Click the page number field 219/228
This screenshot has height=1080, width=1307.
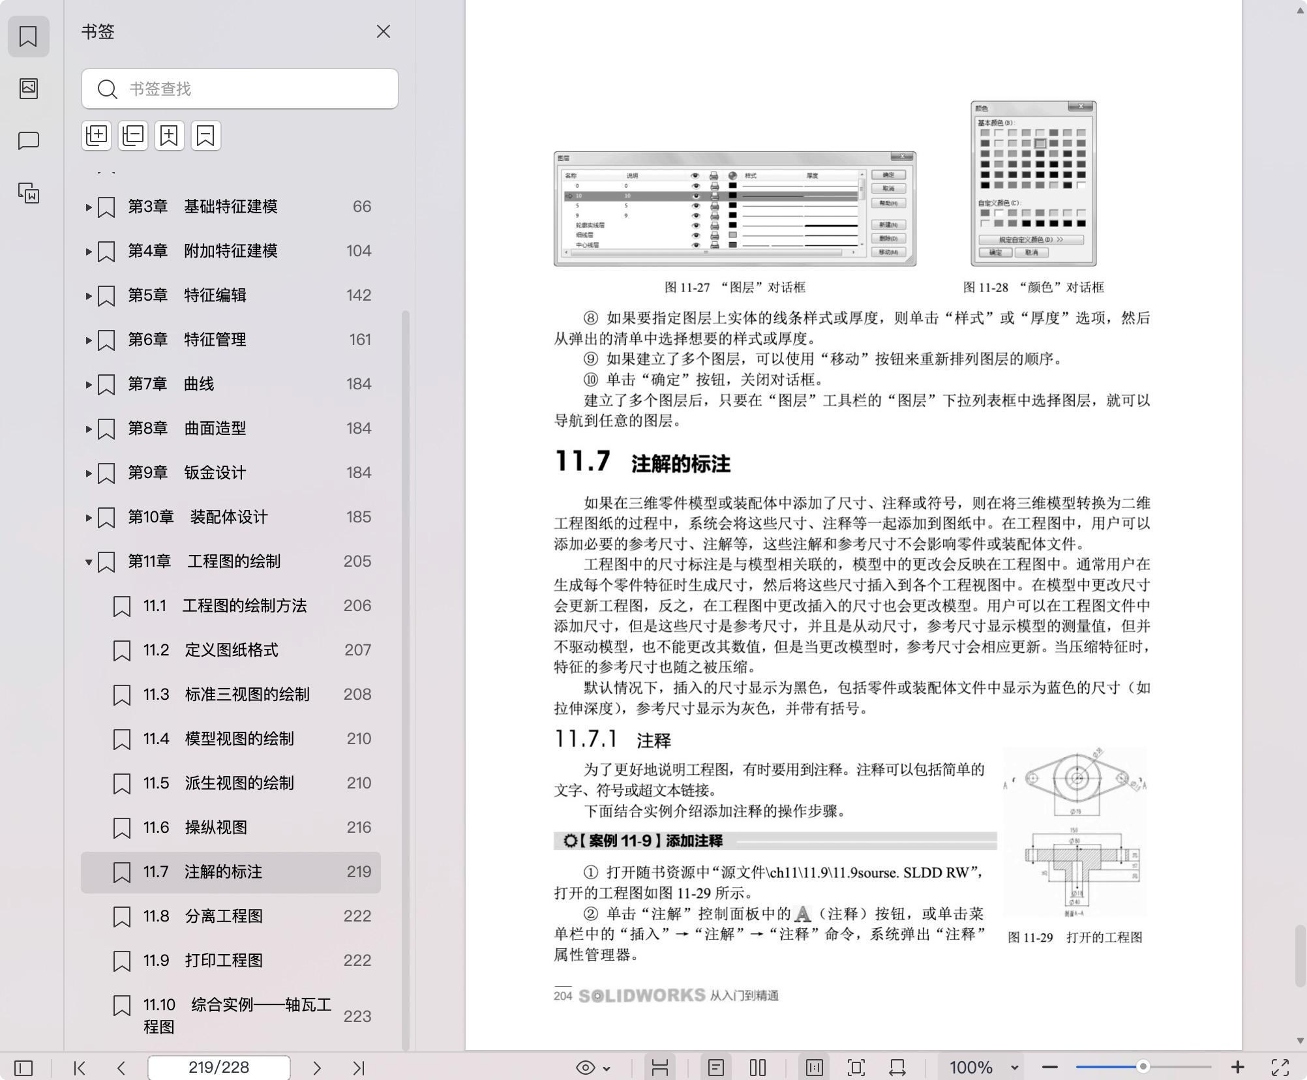219,1068
